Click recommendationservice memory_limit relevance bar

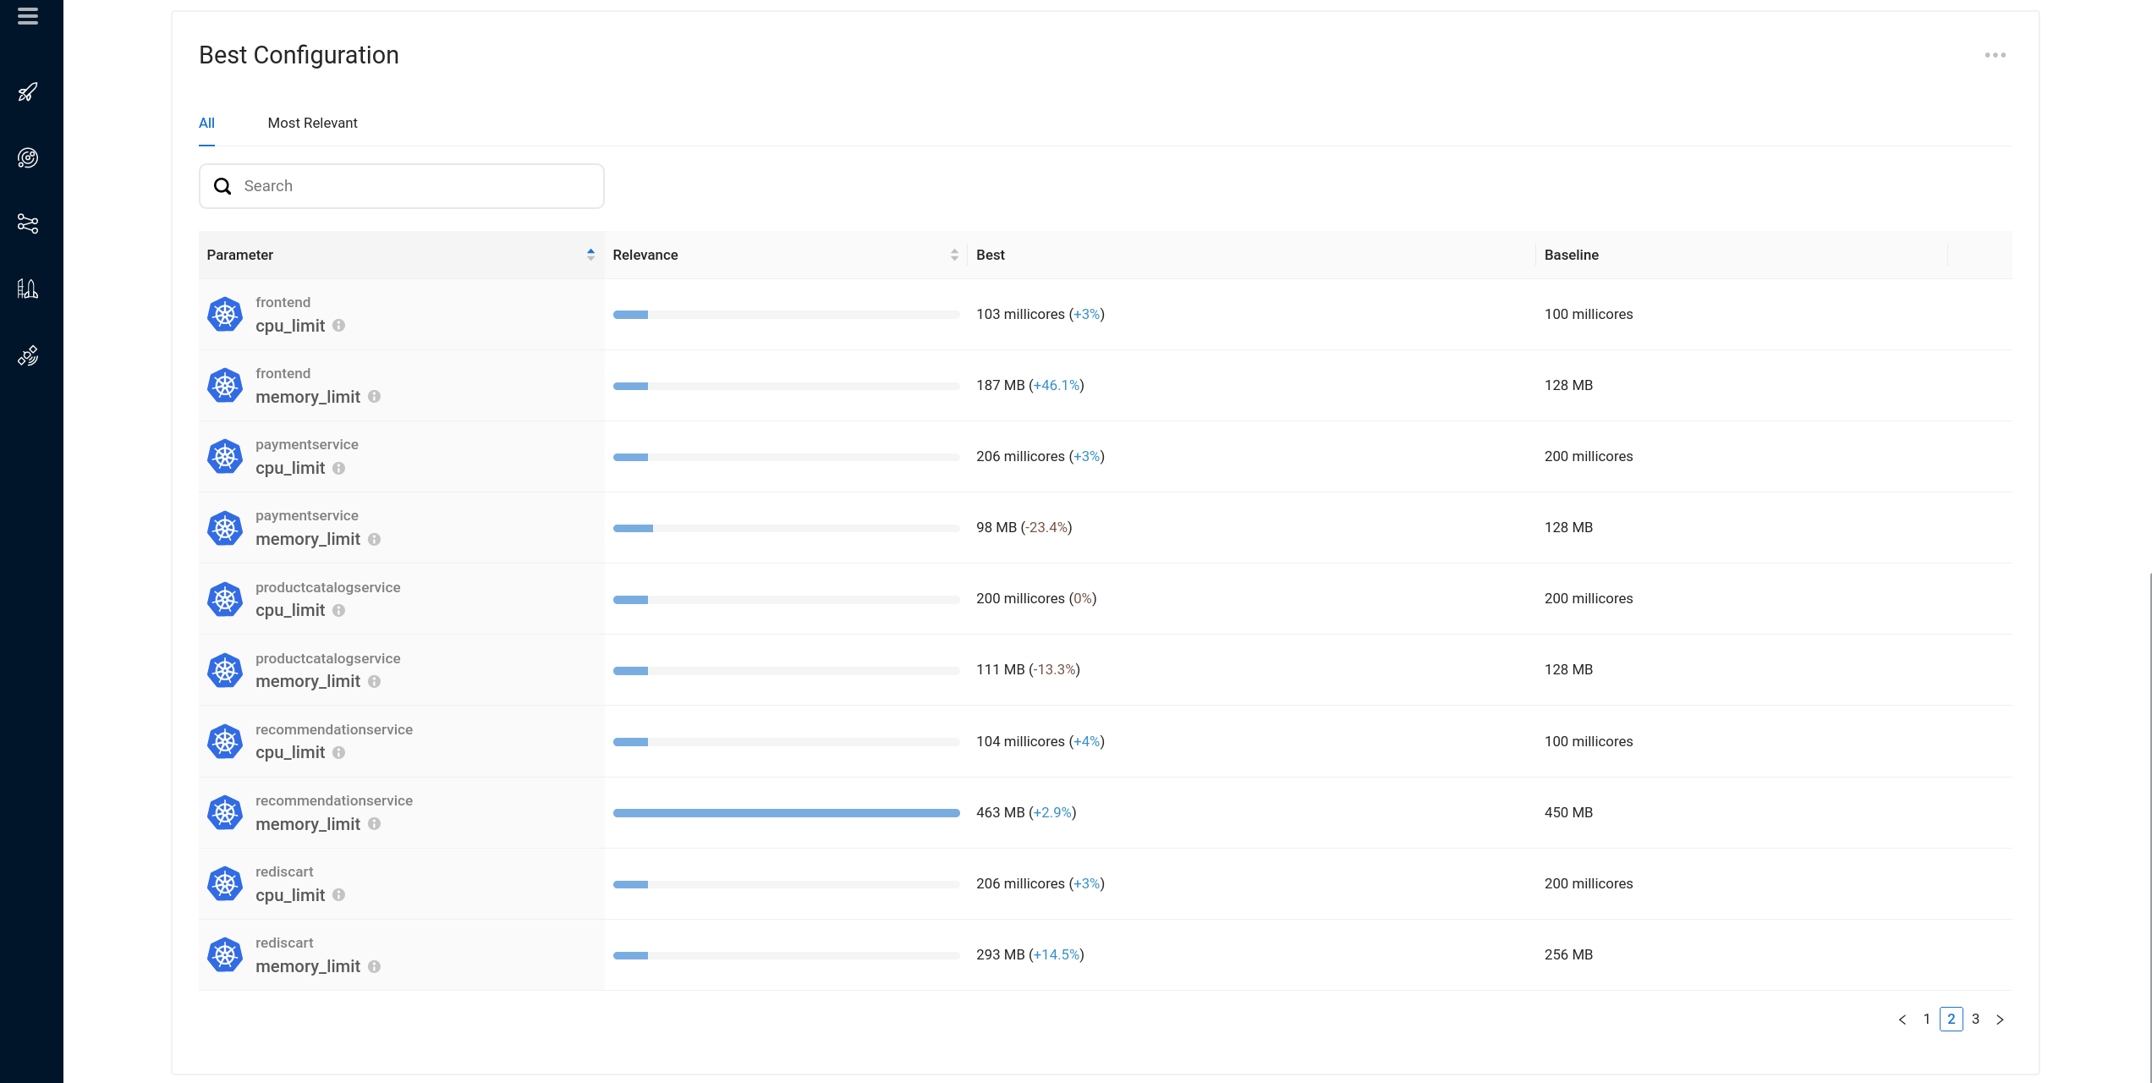pos(786,813)
